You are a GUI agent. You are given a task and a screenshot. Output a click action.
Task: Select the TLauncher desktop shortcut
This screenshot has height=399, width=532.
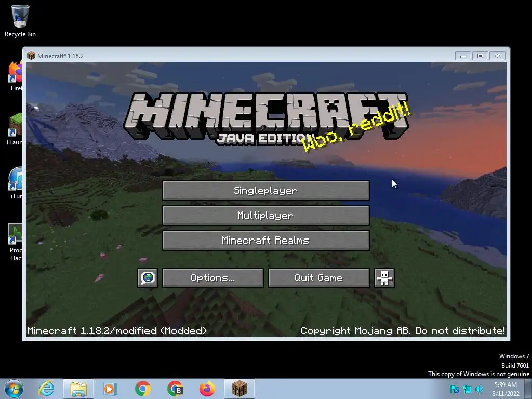point(14,129)
